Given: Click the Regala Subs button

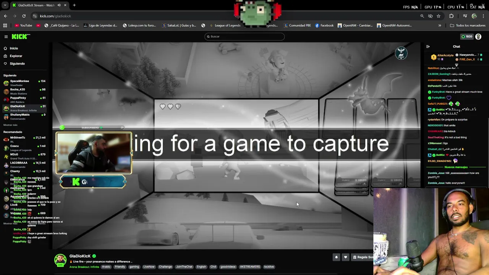Looking at the screenshot, I should (362, 257).
